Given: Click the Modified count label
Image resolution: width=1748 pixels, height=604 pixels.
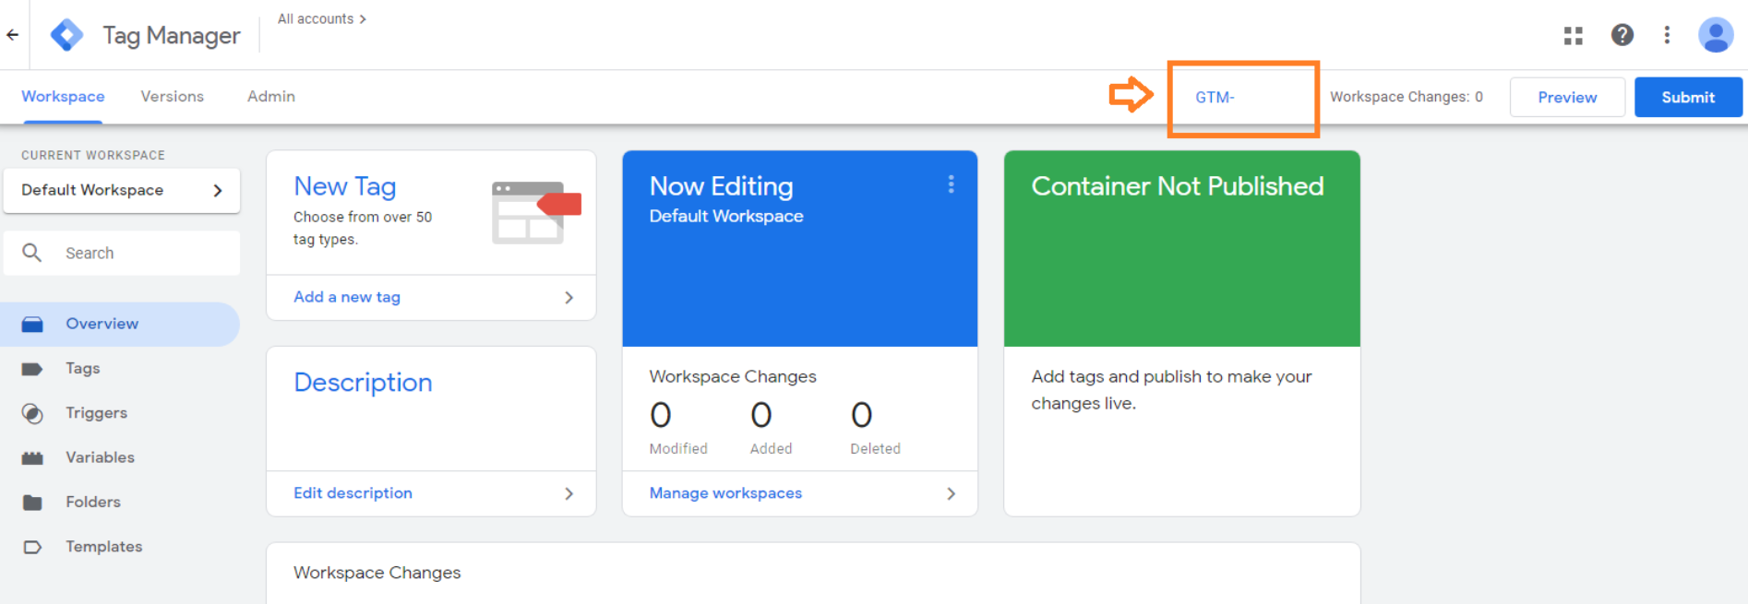Looking at the screenshot, I should coord(678,448).
